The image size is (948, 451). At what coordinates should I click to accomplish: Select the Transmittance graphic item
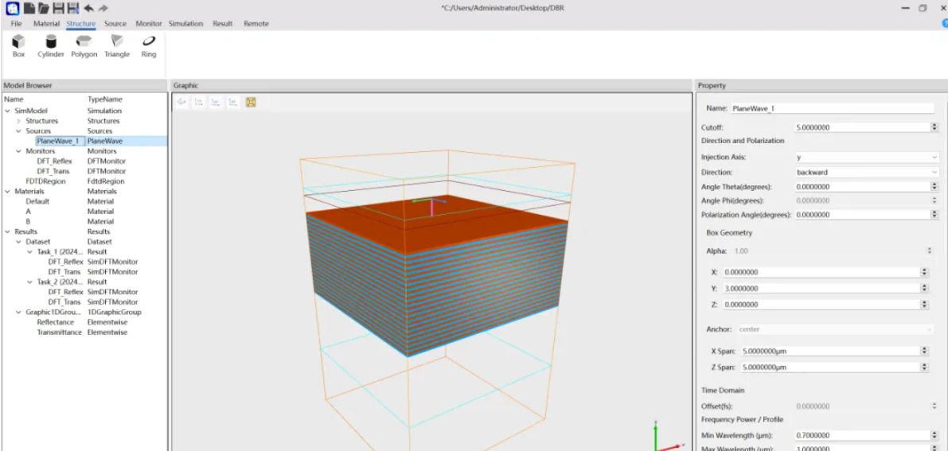(x=59, y=332)
